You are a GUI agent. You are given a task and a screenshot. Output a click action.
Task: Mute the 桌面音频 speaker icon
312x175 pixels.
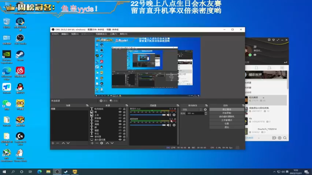[169, 125]
